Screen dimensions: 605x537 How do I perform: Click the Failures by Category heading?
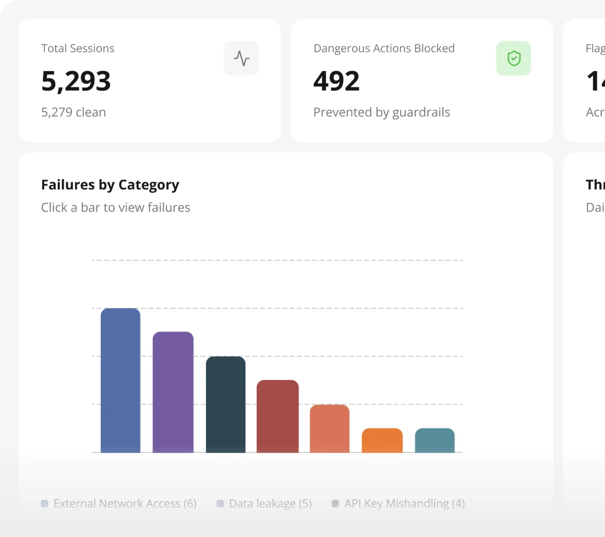(x=110, y=185)
